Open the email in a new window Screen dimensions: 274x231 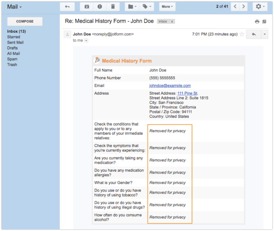[x=264, y=22]
